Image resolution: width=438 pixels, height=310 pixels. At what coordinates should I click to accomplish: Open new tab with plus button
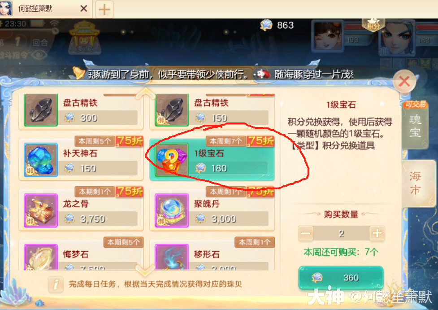pos(104,9)
